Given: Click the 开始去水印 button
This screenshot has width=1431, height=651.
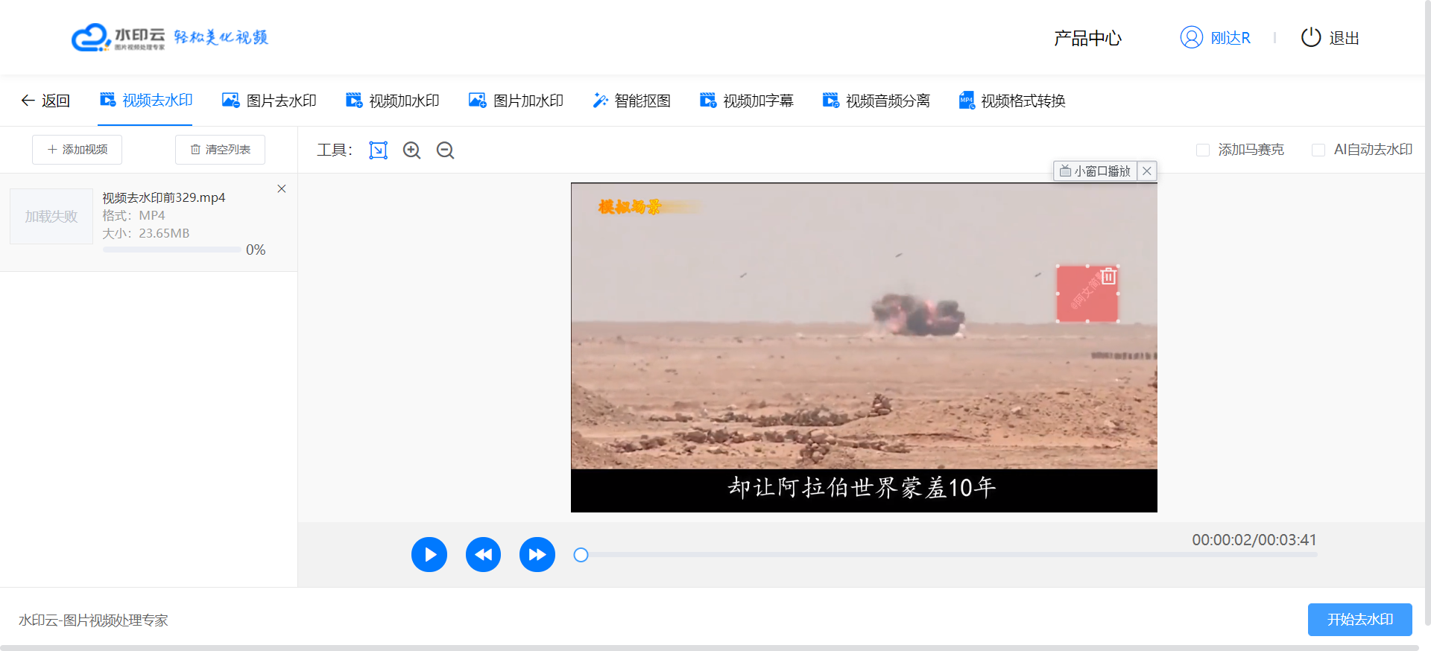Looking at the screenshot, I should (1360, 620).
